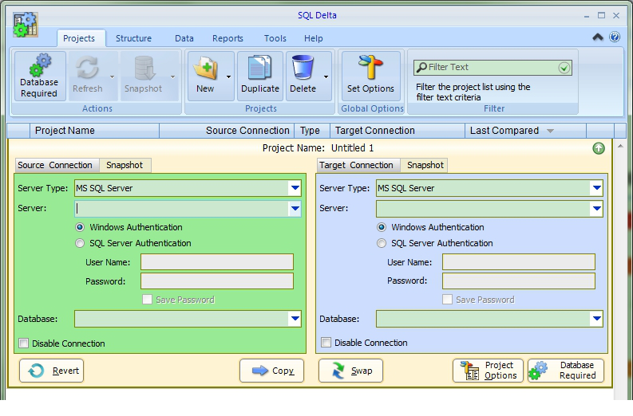633x416 pixels.
Task: Click the Swap button
Action: [350, 371]
